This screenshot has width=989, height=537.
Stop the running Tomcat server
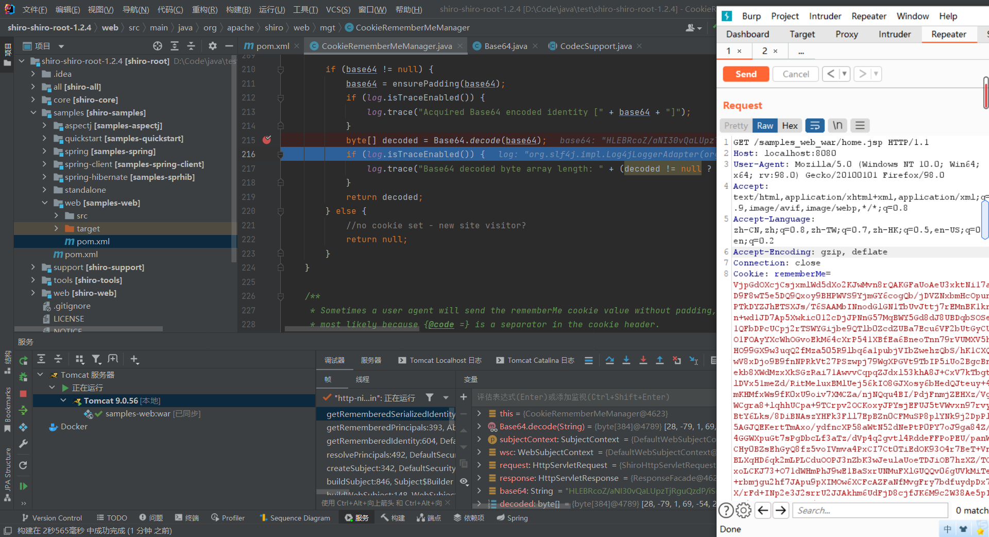click(x=23, y=394)
